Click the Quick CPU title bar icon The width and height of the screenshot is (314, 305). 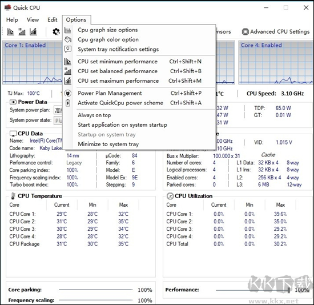7,7
